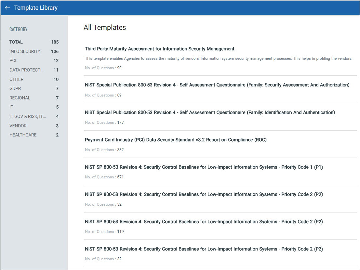The height and width of the screenshot is (270, 360).
Task: Filter templates by INFO SECURITY category
Action: coord(25,51)
